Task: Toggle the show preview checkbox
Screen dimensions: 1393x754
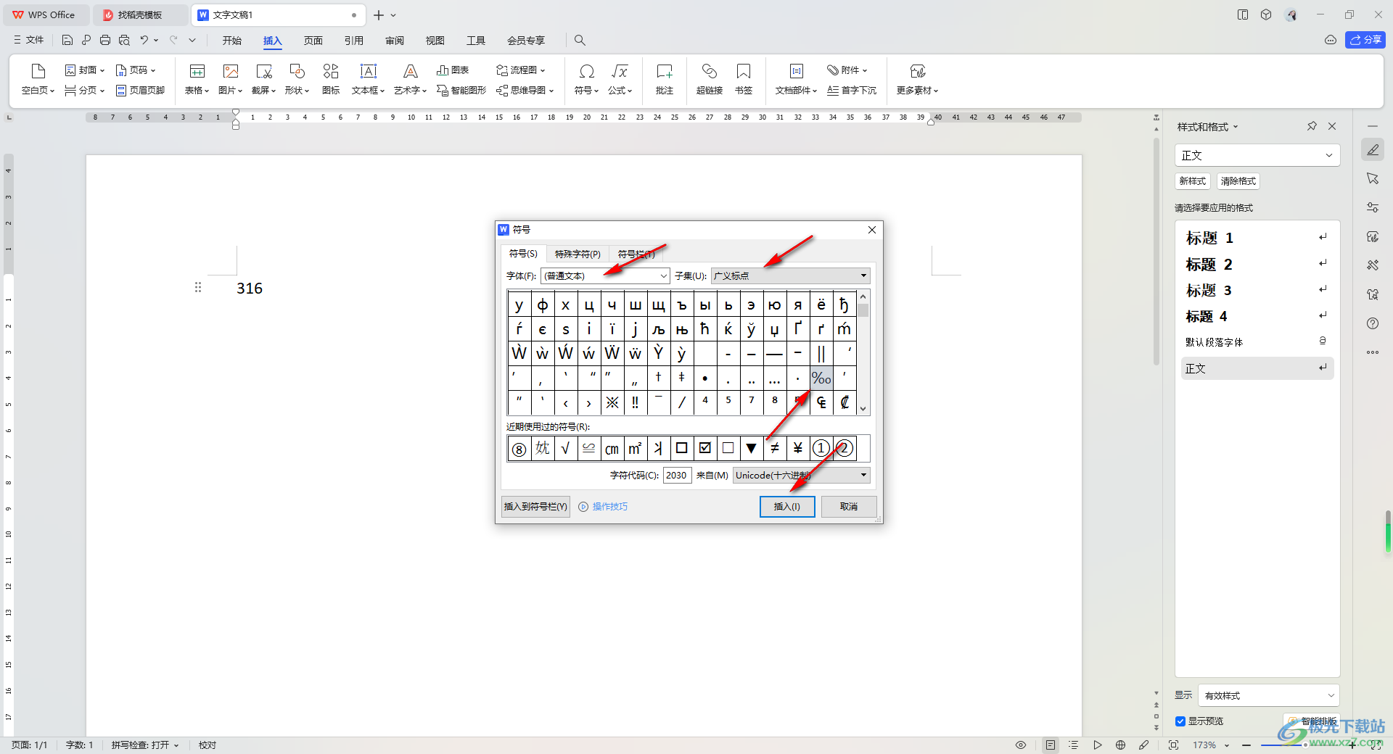Action: [1180, 721]
